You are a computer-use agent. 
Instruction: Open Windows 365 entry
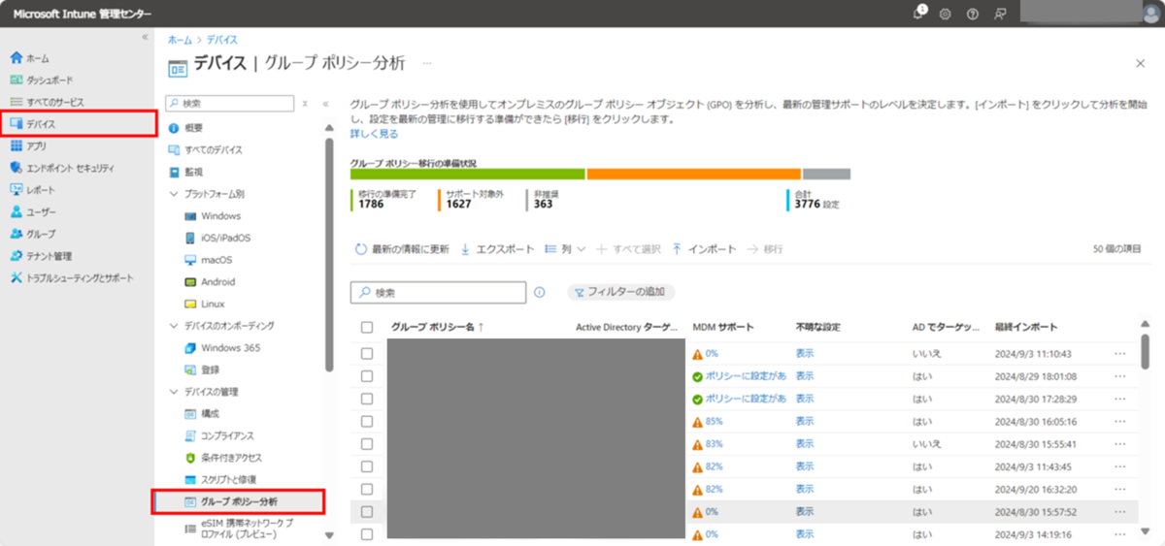point(230,347)
